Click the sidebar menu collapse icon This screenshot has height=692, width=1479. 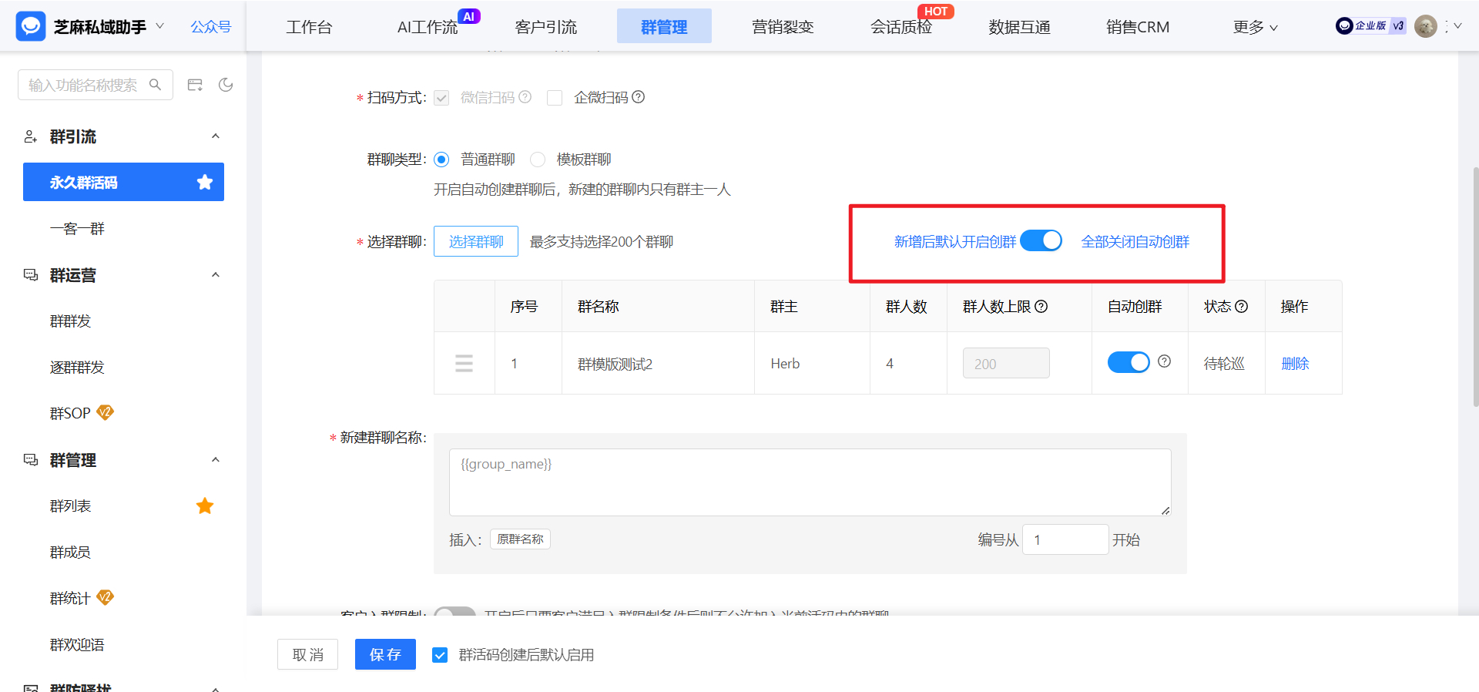[x=195, y=85]
